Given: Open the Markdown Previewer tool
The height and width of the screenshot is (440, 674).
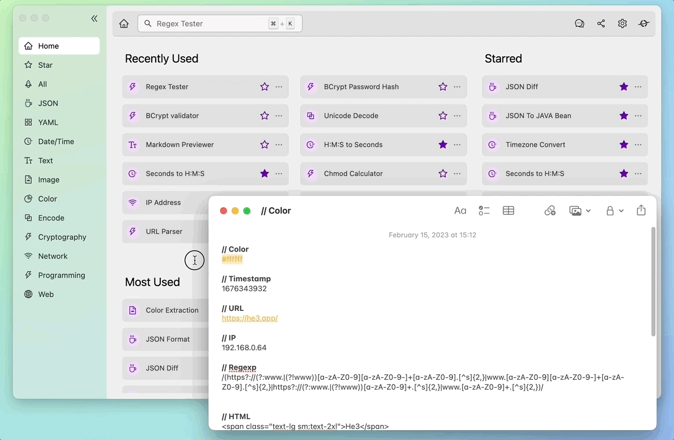Looking at the screenshot, I should click(180, 145).
